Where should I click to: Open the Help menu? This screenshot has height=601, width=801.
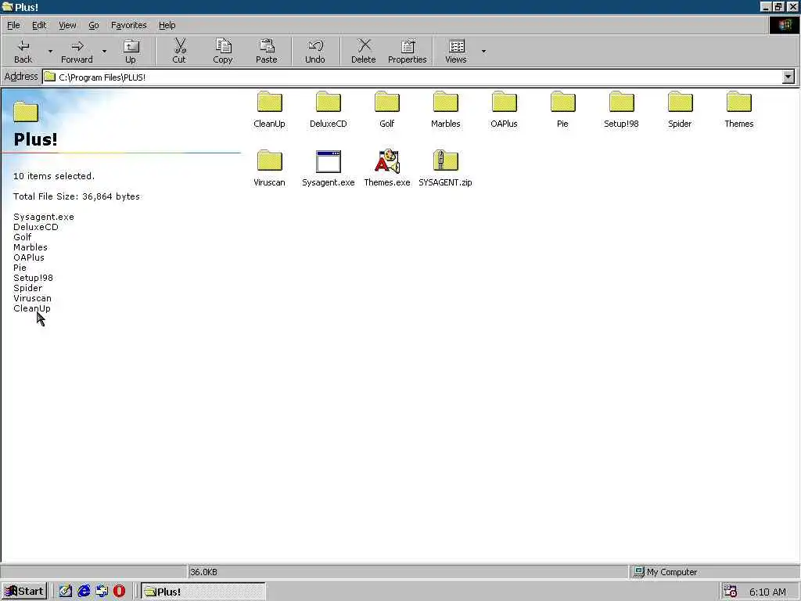point(167,25)
